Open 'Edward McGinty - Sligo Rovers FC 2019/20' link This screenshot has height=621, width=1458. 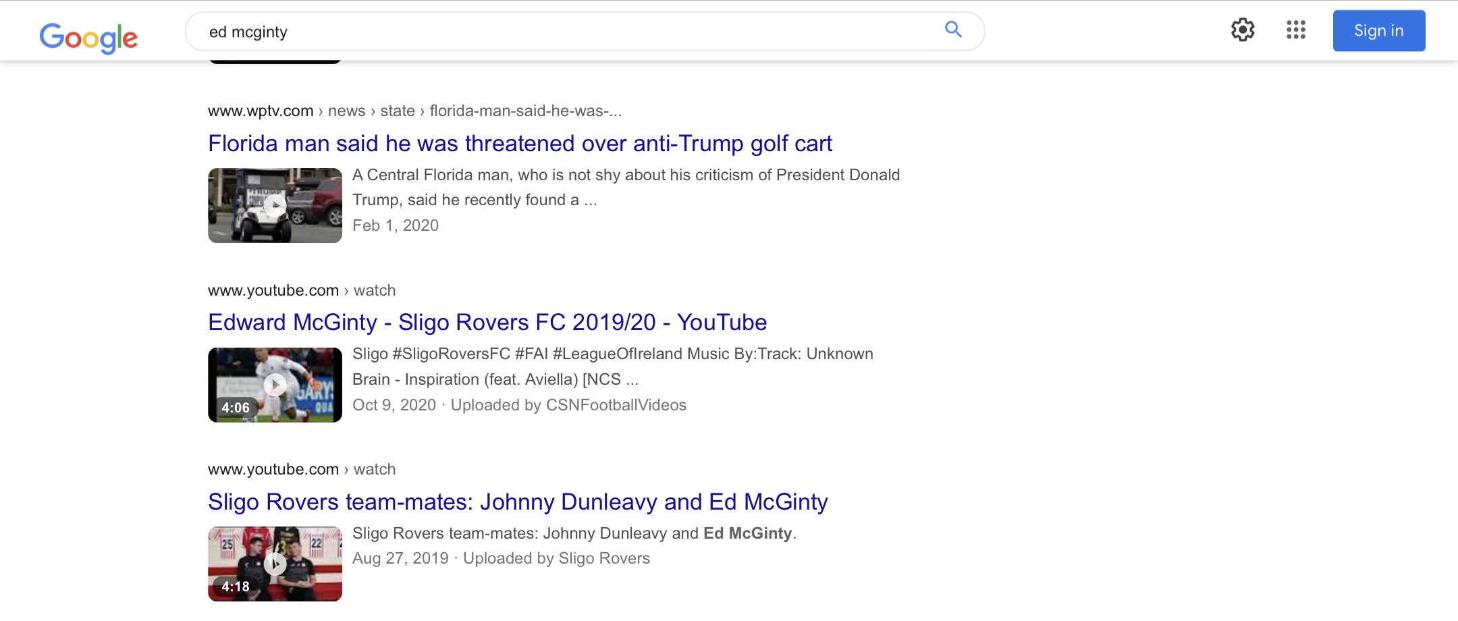[x=487, y=322]
